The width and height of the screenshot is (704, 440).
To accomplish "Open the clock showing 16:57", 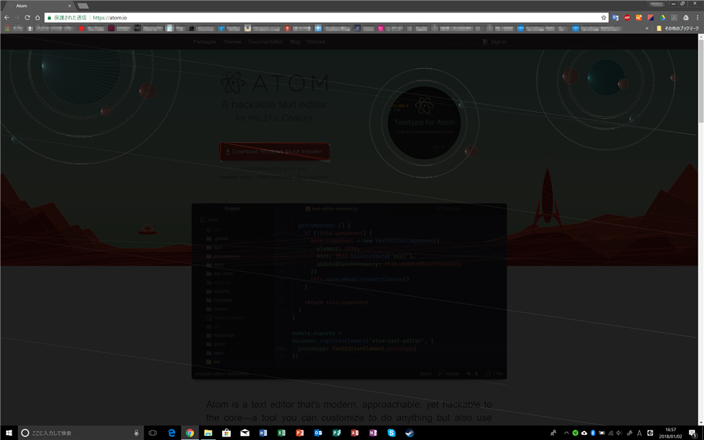I will 670,433.
